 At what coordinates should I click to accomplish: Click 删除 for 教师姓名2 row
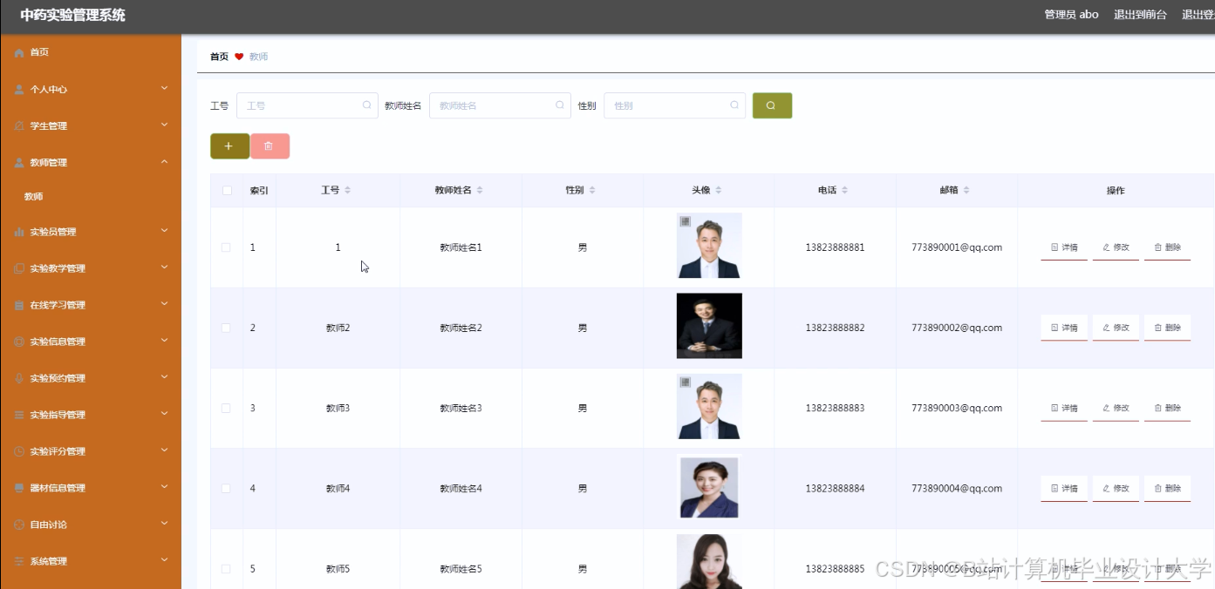pos(1167,328)
